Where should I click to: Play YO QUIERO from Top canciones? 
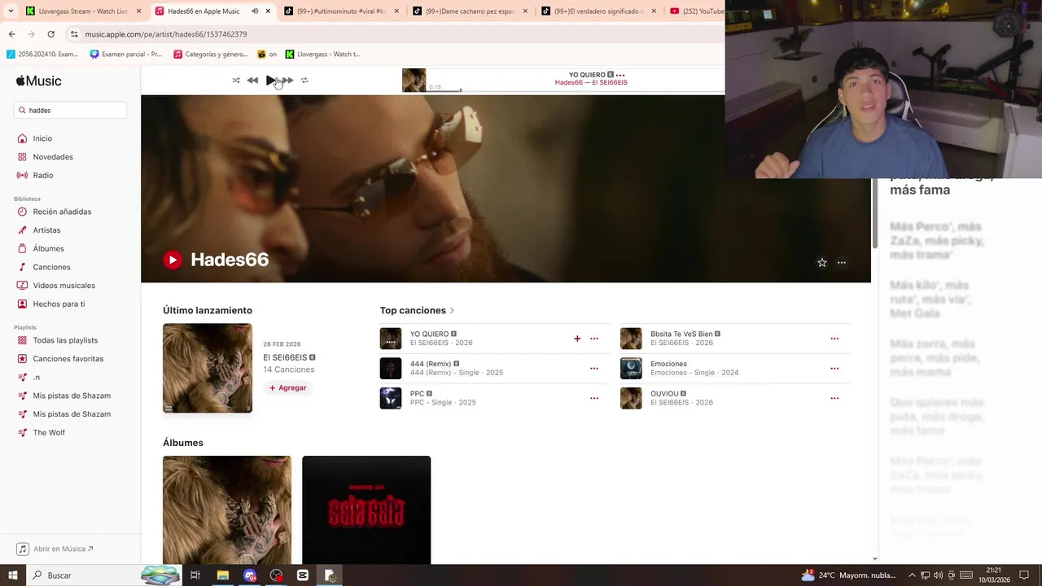point(391,339)
